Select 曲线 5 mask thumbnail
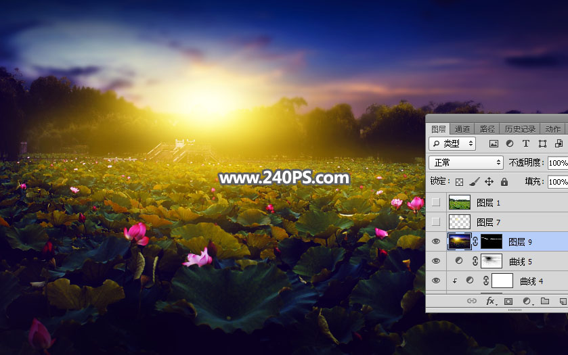568x355 pixels. pyautogui.click(x=491, y=261)
